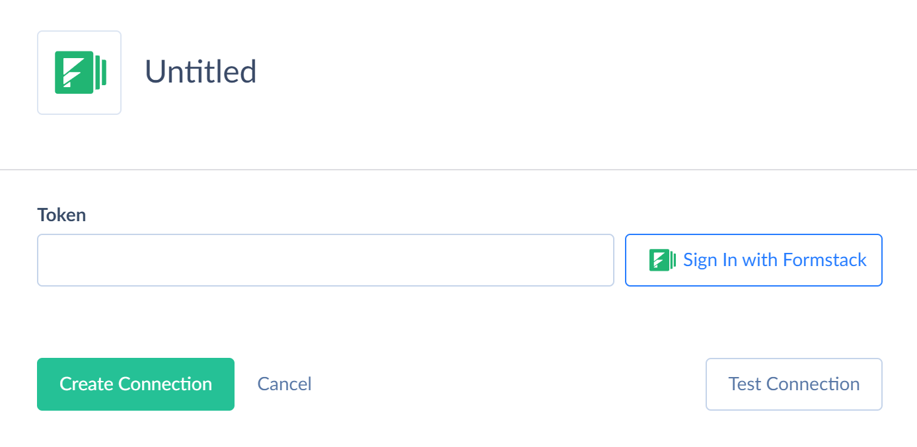Click the Create Connection button
Image resolution: width=917 pixels, height=447 pixels.
click(x=135, y=384)
